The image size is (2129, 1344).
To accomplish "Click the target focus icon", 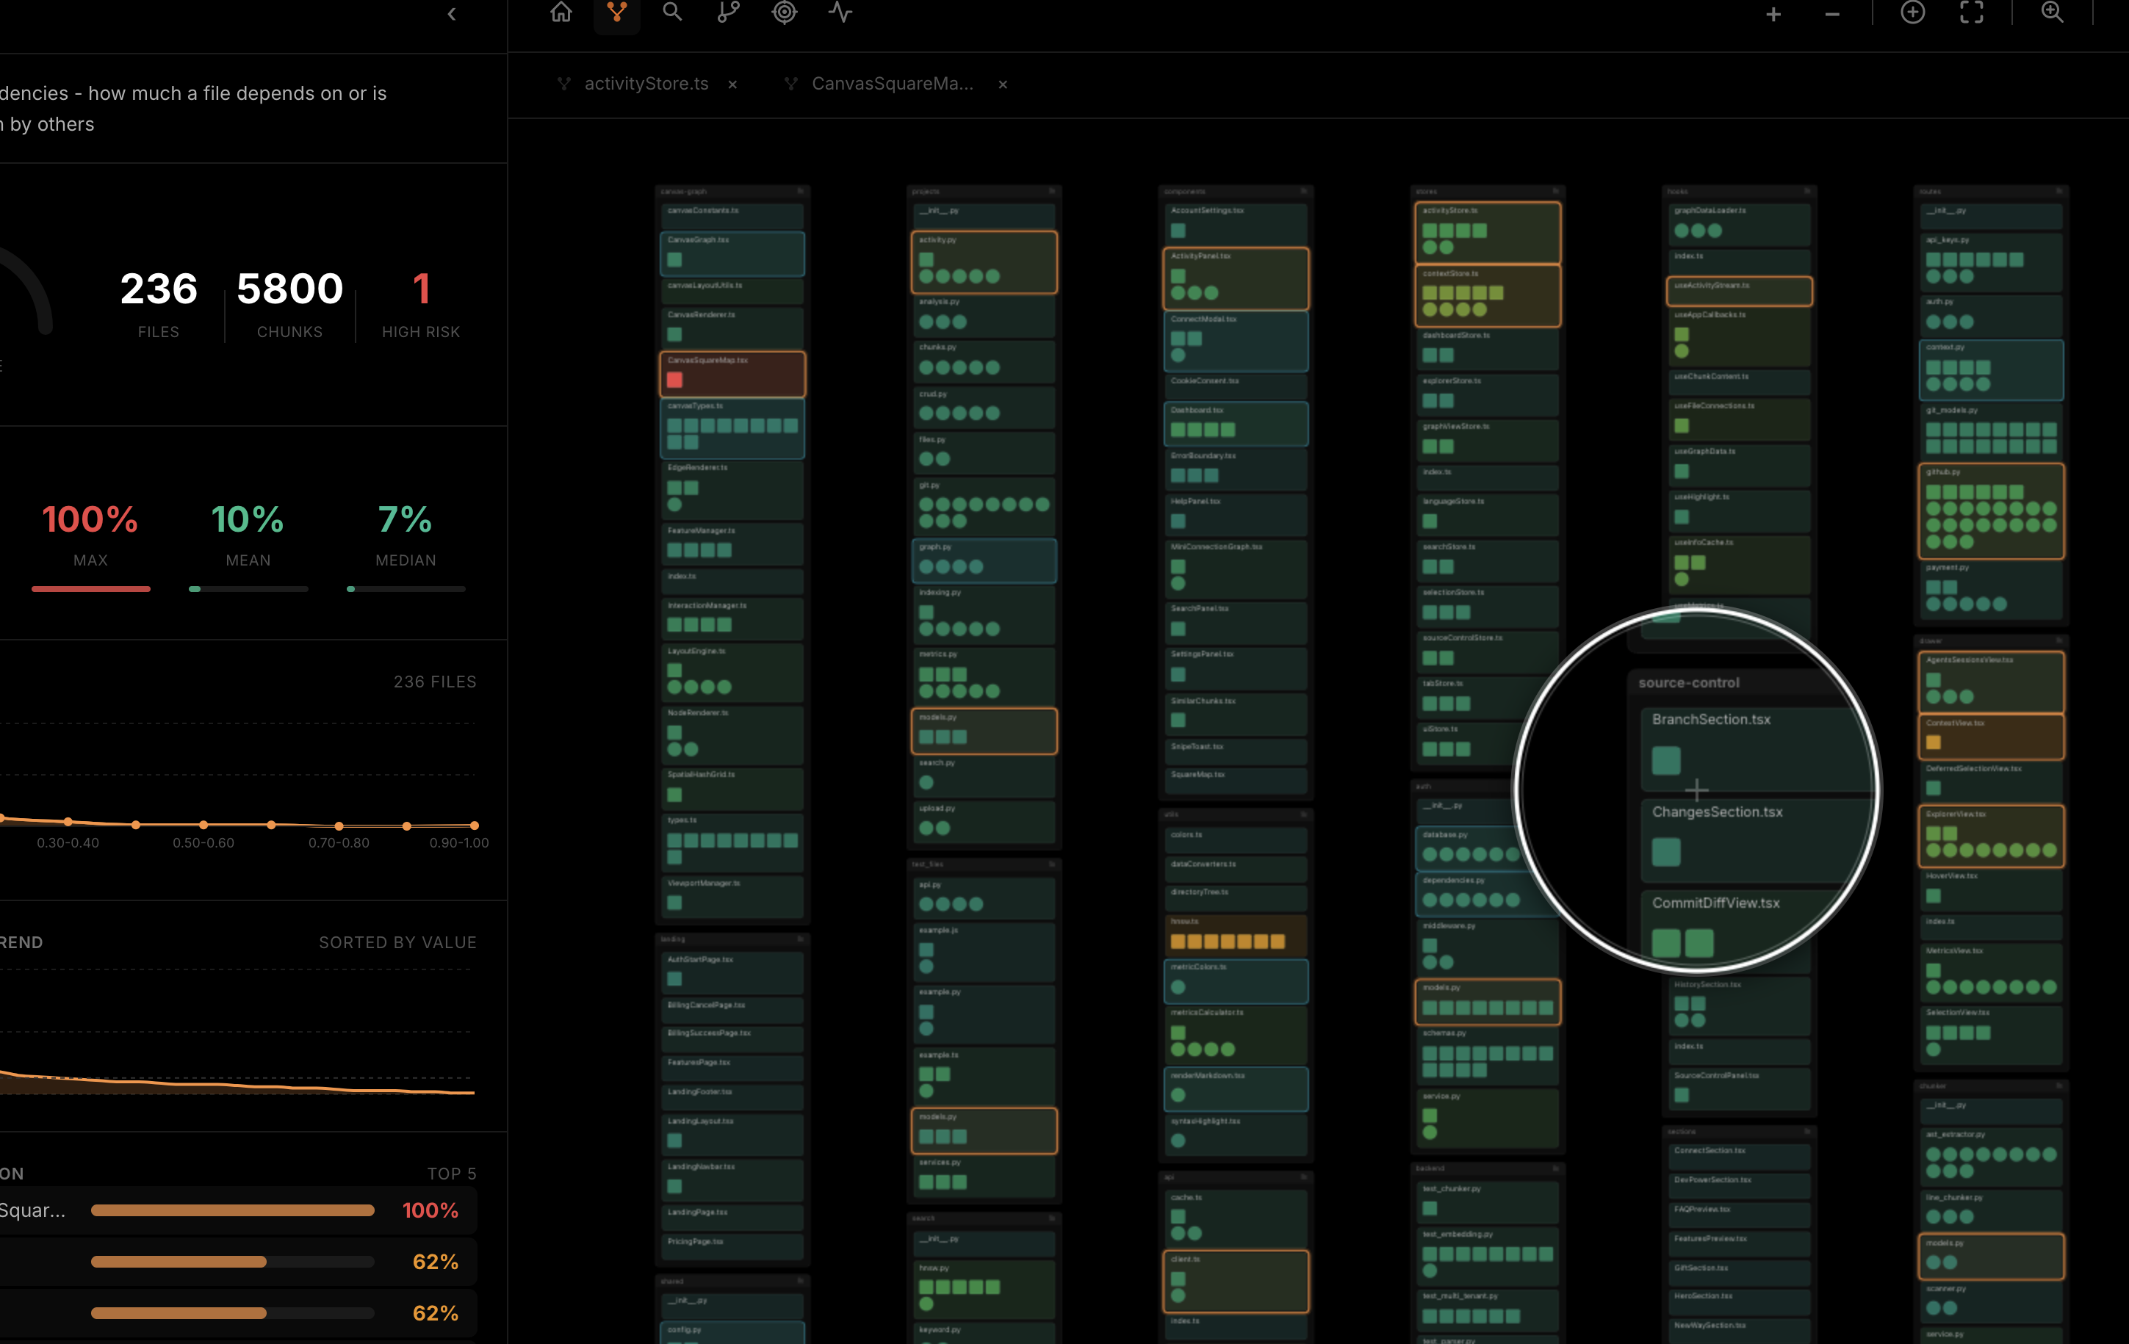I will tap(784, 12).
